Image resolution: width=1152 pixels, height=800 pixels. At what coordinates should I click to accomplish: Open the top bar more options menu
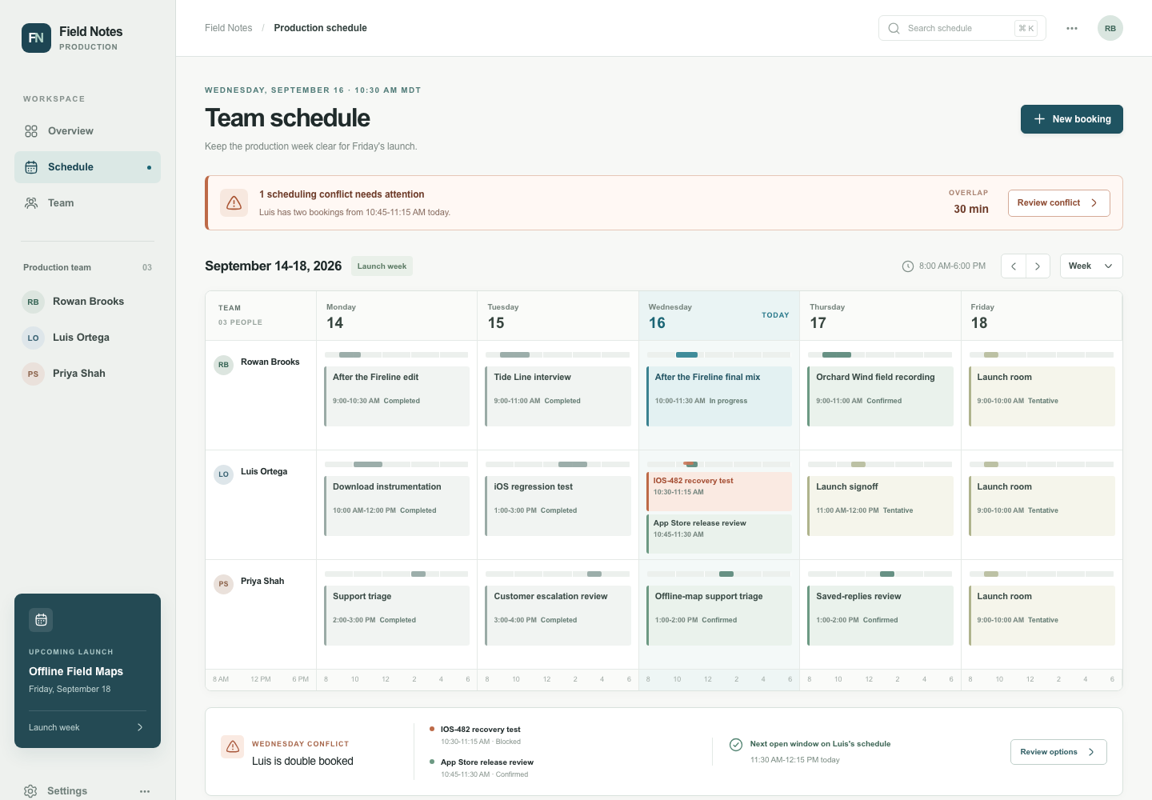pos(1072,28)
